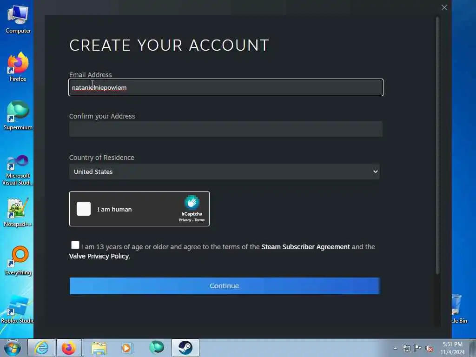Image resolution: width=476 pixels, height=357 pixels.
Task: Open the hCaptcha Terms link
Action: 199,220
